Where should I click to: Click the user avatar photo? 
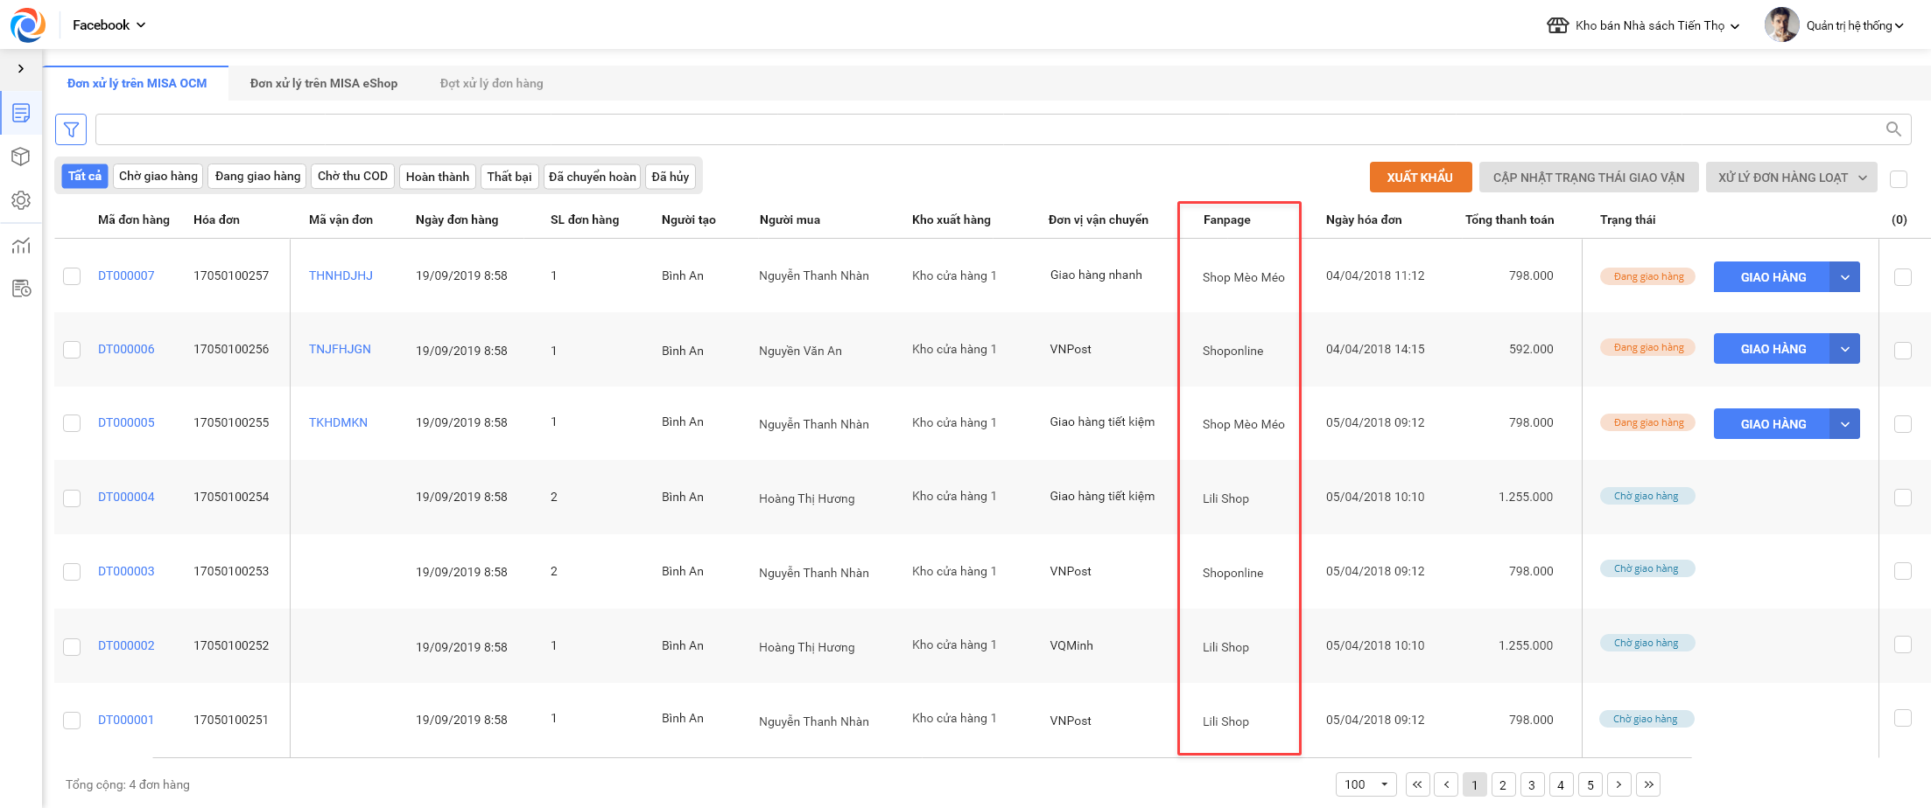tap(1781, 25)
